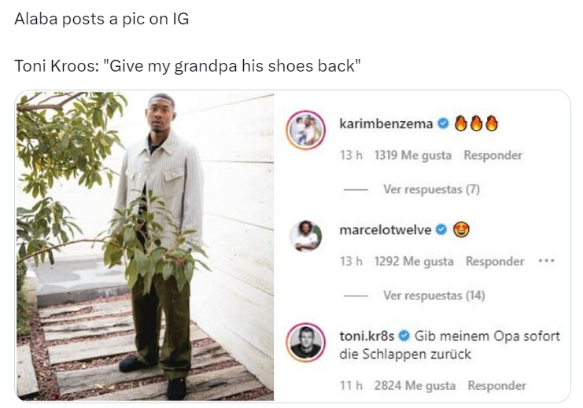583x408 pixels.
Task: Open the toni.kr8s username link
Action: [367, 336]
